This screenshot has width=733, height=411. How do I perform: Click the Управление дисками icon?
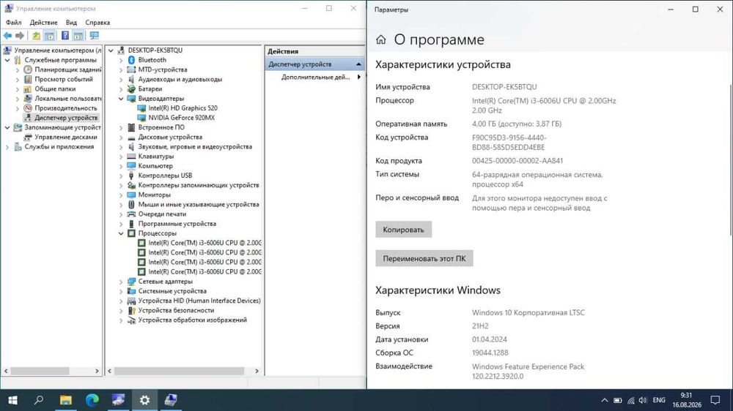28,137
